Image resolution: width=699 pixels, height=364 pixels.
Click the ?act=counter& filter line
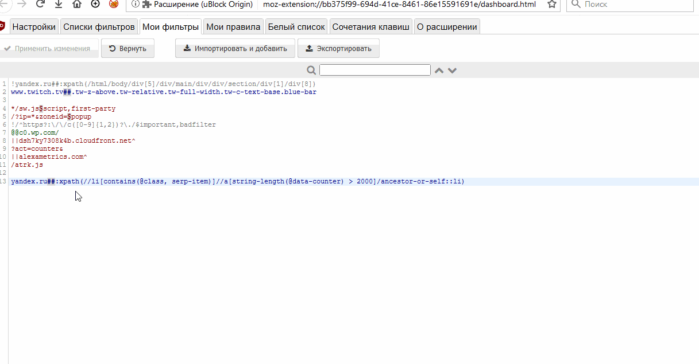pos(37,148)
